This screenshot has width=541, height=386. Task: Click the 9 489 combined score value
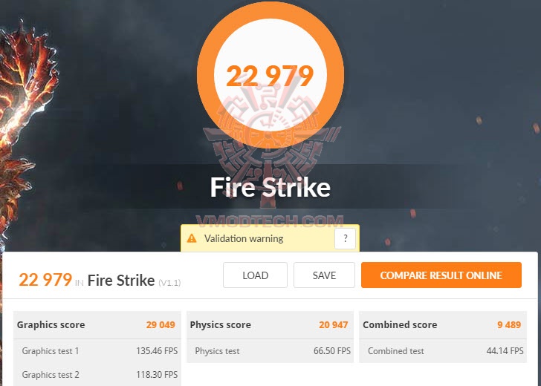coord(509,324)
